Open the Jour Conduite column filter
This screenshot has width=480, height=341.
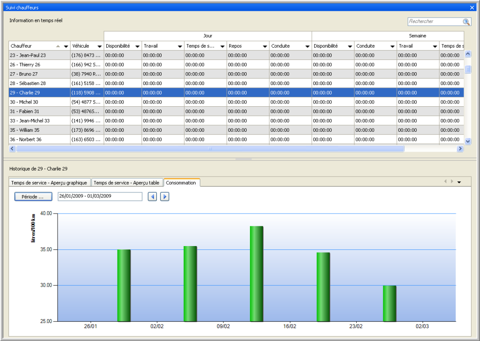click(x=307, y=46)
